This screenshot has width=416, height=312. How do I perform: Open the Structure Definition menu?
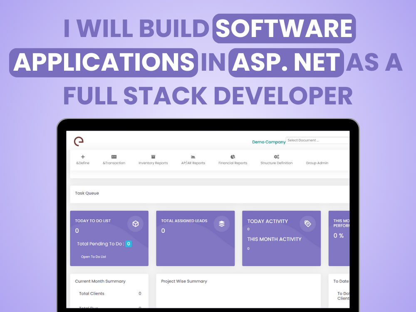pyautogui.click(x=277, y=163)
